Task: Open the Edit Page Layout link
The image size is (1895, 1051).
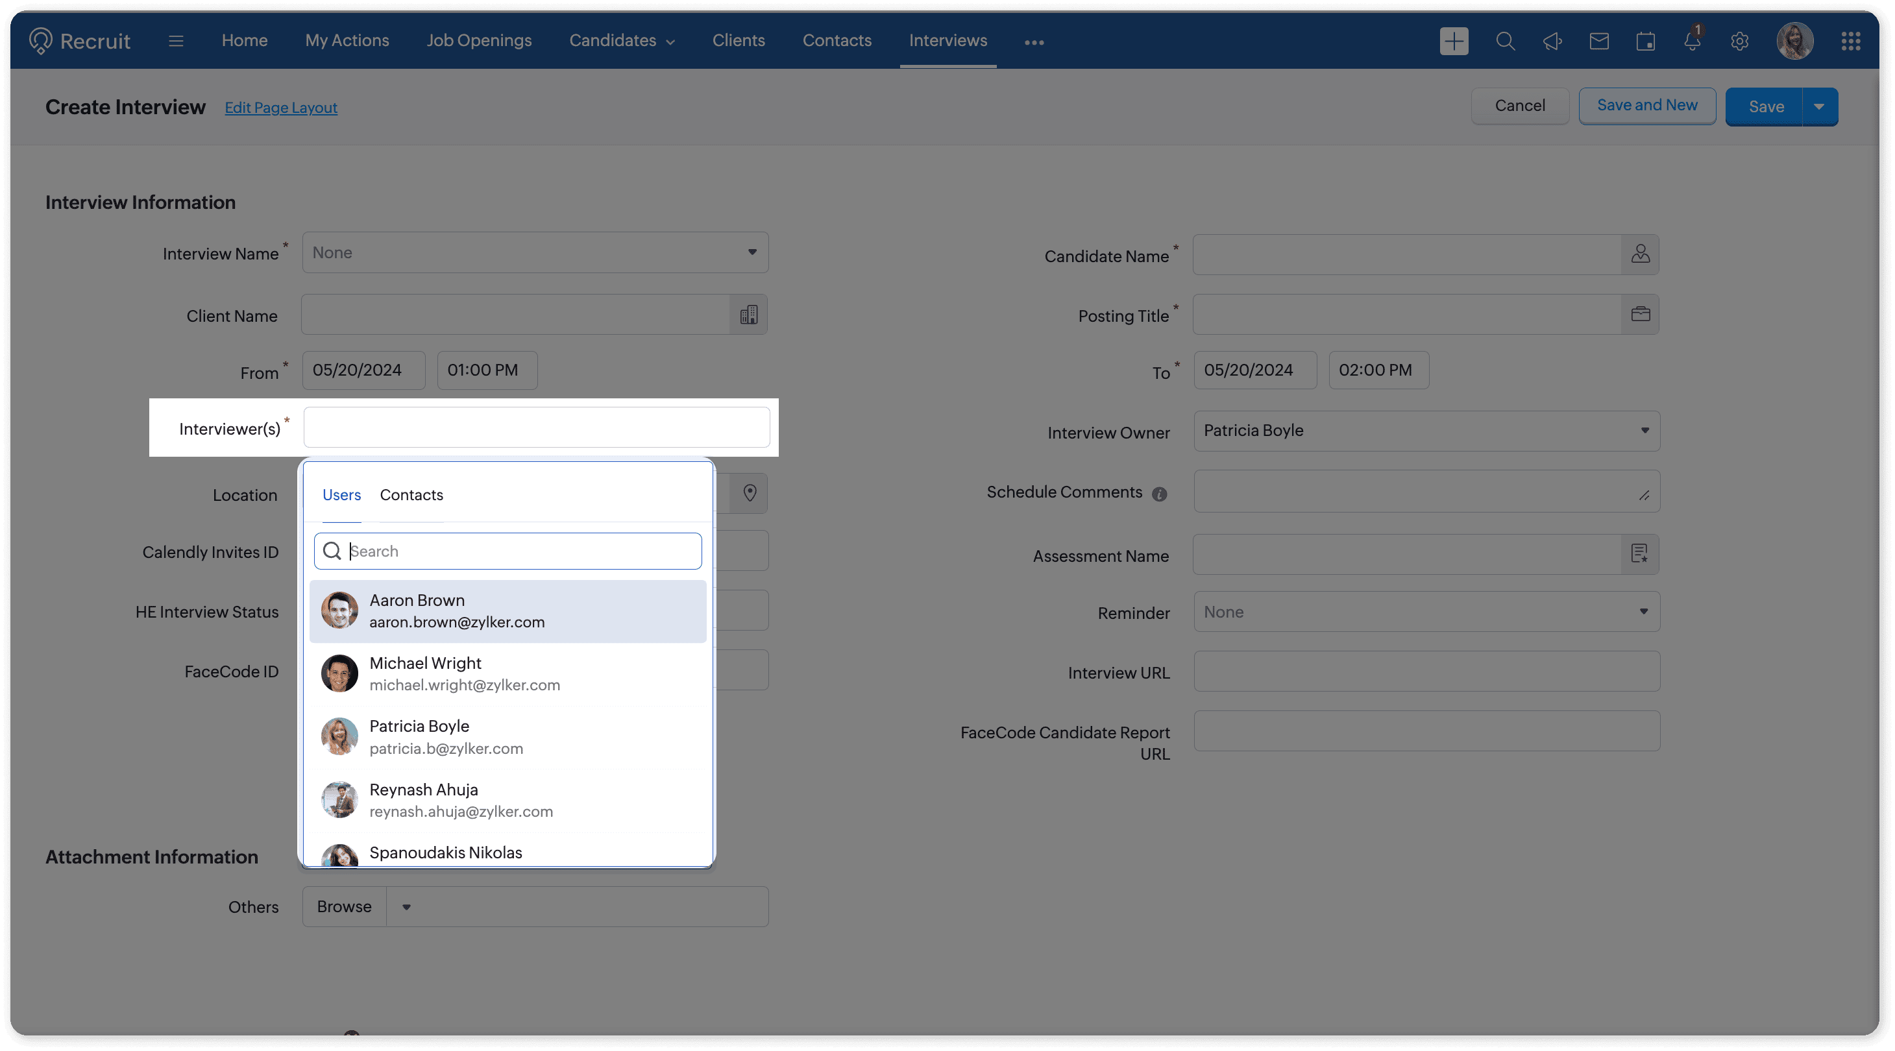Action: click(x=281, y=108)
